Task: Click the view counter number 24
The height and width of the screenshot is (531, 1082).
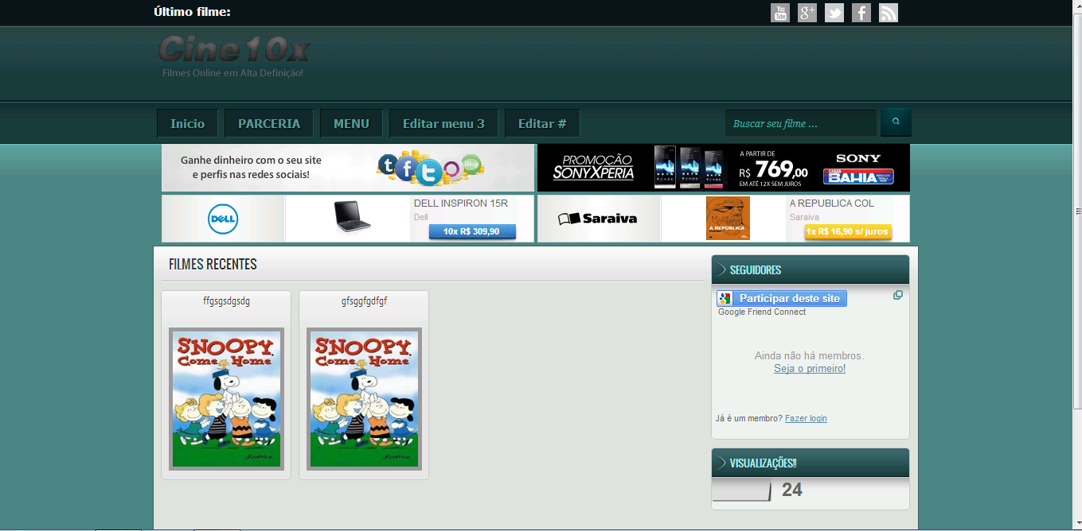Action: point(792,490)
